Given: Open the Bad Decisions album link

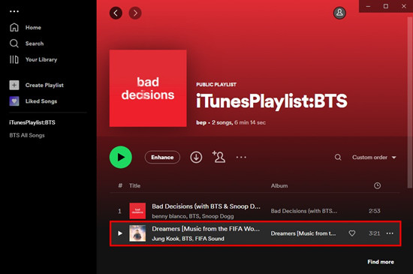Looking at the screenshot, I should 304,211.
